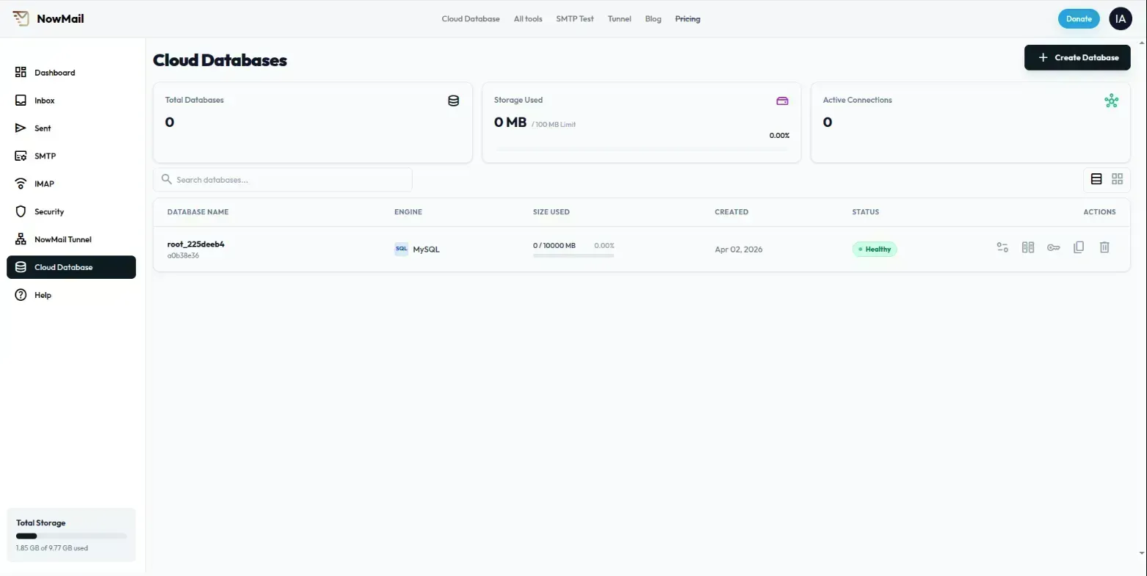Switch to grid view layout
This screenshot has width=1147, height=576.
click(1118, 179)
